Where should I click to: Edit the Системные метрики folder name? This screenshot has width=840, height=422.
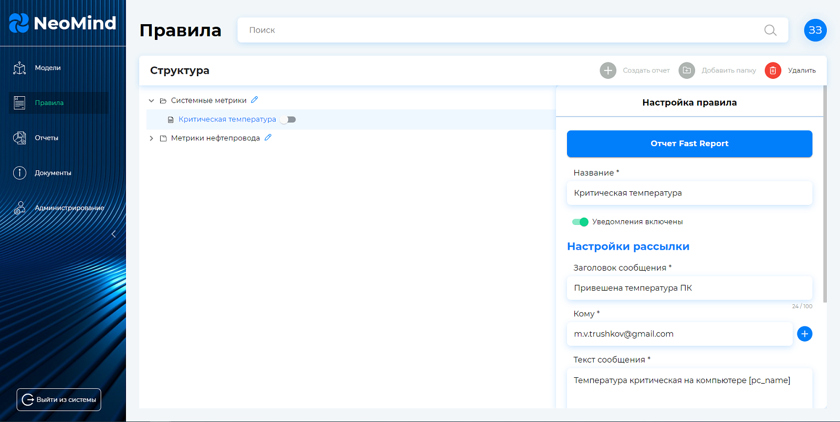tap(255, 100)
